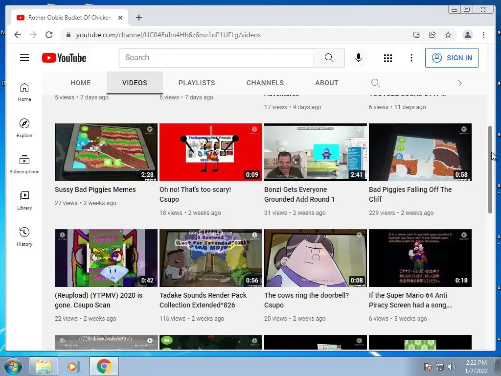The height and width of the screenshot is (376, 501).
Task: Open Home in the left sidebar
Action: [x=24, y=92]
